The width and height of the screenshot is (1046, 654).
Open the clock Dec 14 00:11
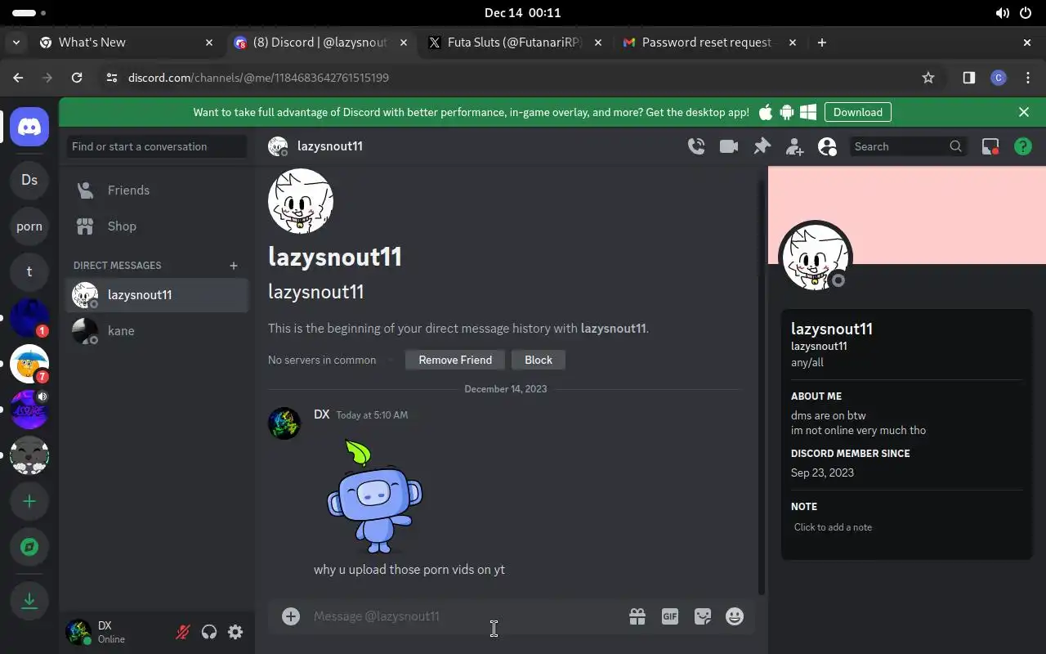tap(522, 13)
